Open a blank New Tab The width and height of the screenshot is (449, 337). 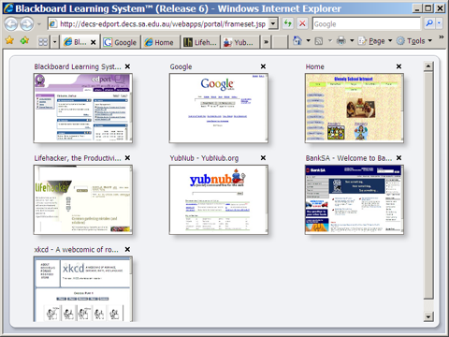click(x=280, y=42)
